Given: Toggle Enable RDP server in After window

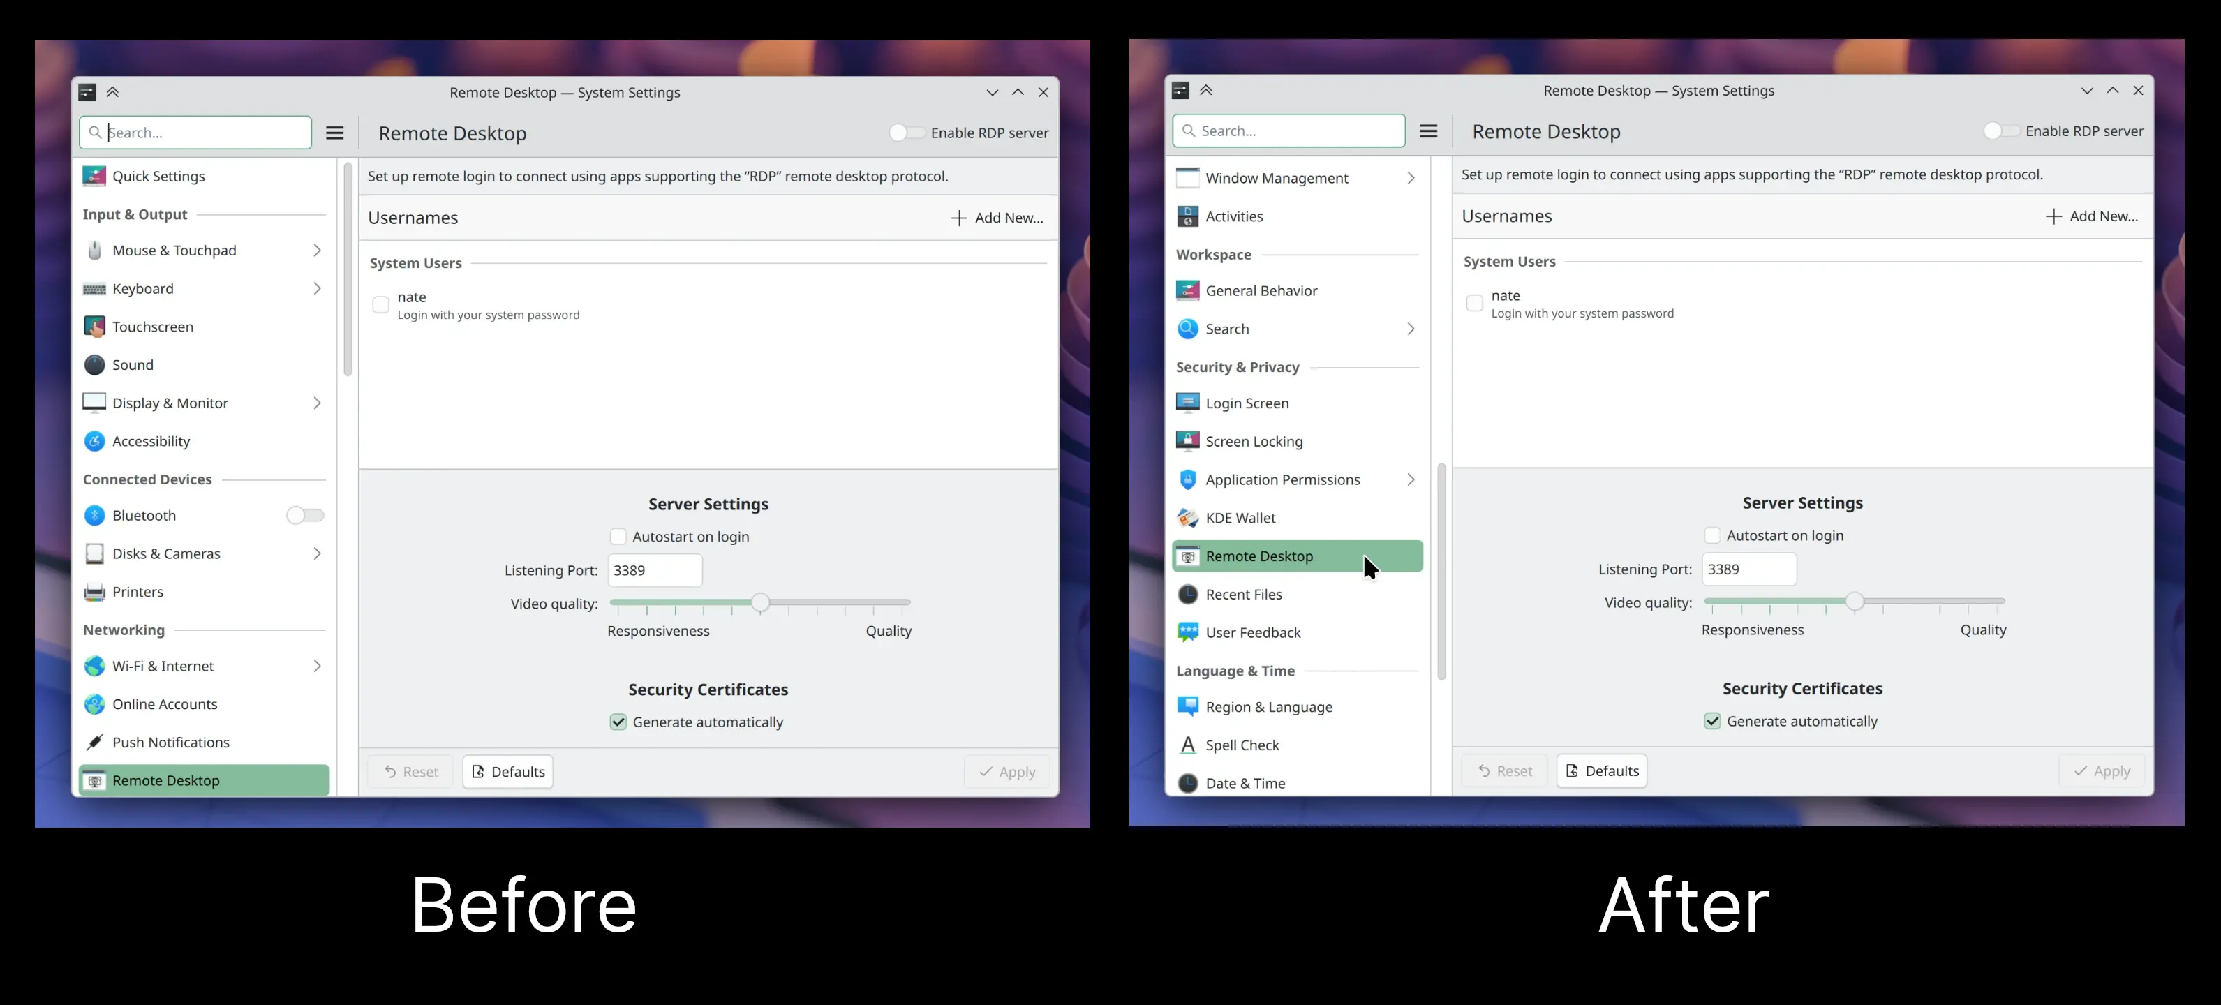Looking at the screenshot, I should coord(2001,131).
